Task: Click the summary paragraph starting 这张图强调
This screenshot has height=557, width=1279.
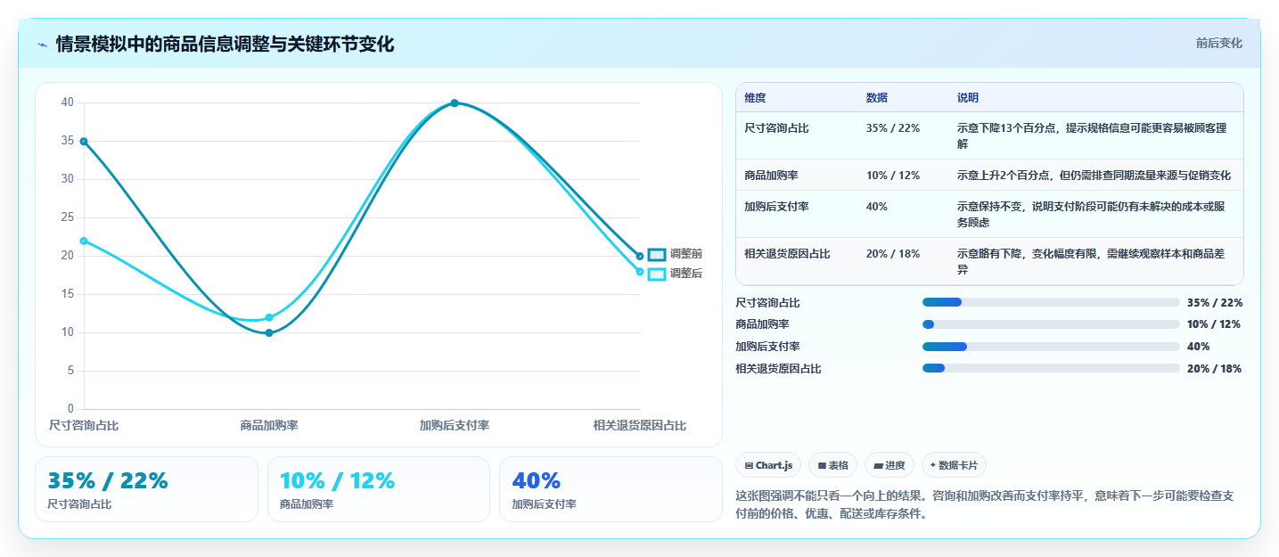Action: [x=985, y=504]
